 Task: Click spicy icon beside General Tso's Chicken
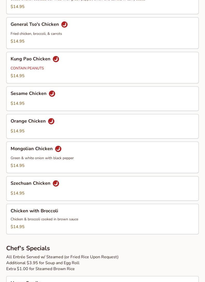point(64,25)
